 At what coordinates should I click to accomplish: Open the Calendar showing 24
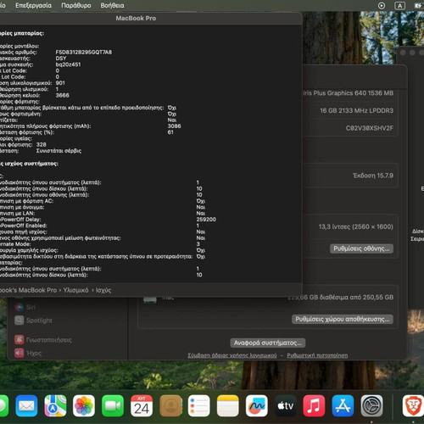[142, 406]
